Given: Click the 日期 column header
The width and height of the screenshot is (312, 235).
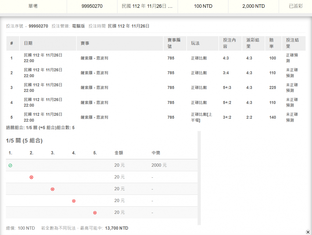Looking at the screenshot, I should [48, 43].
